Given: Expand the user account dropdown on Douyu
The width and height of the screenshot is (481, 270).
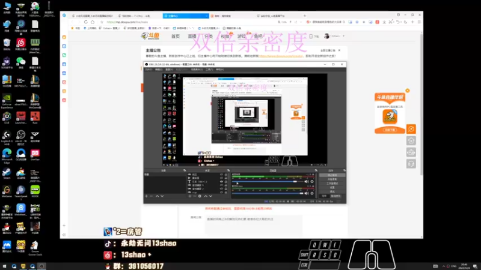Looking at the screenshot, I should (343, 36).
